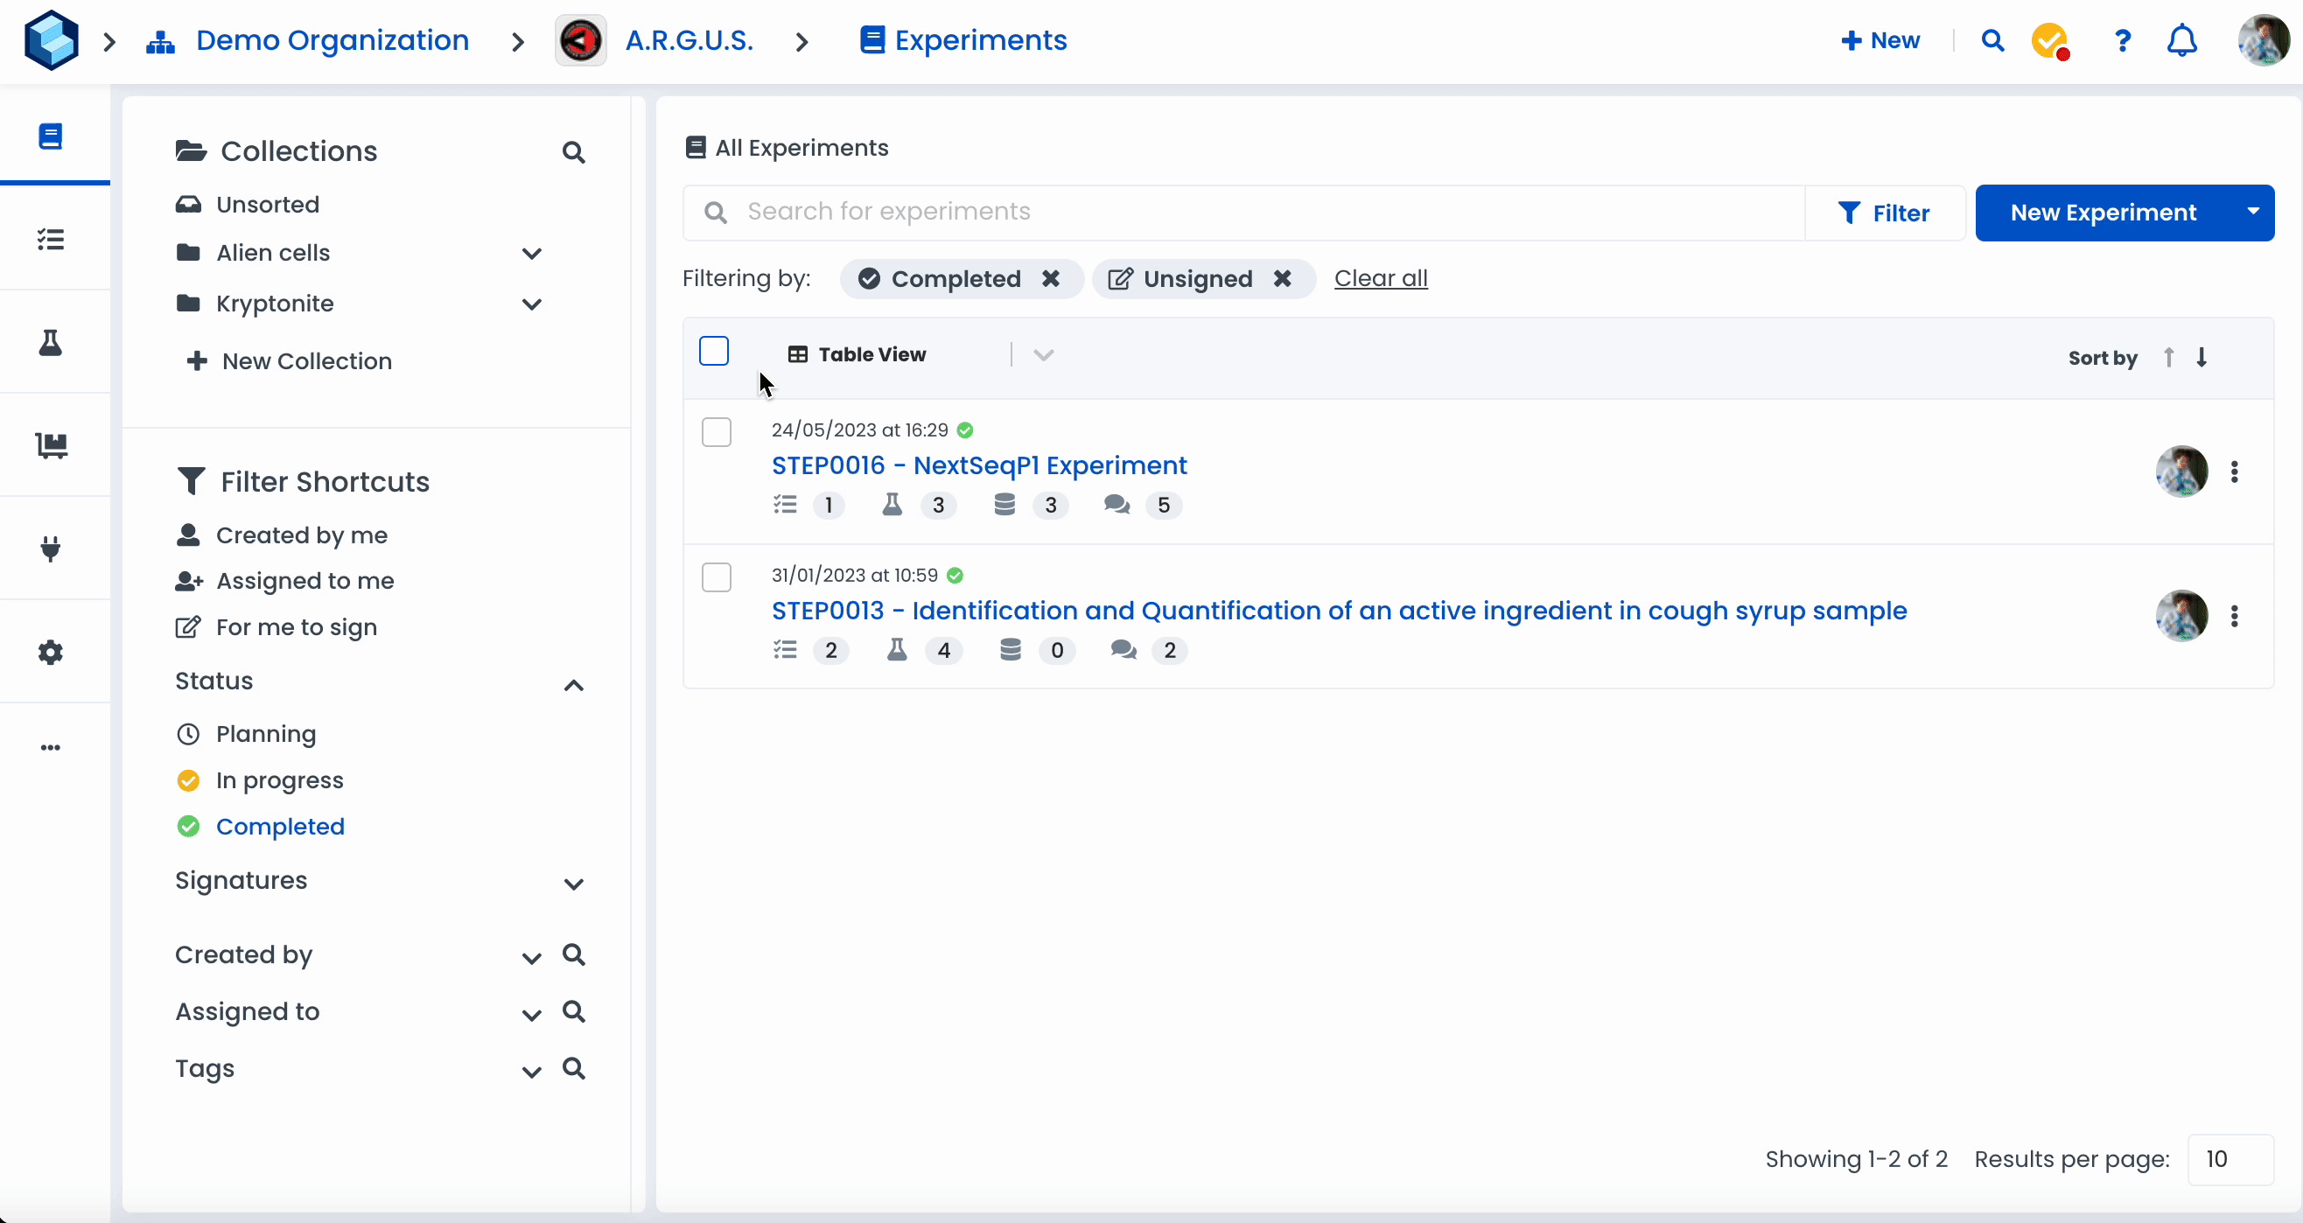Select the STEP0013 cough syrup experiment checkbox
2303x1223 pixels.
[716, 577]
